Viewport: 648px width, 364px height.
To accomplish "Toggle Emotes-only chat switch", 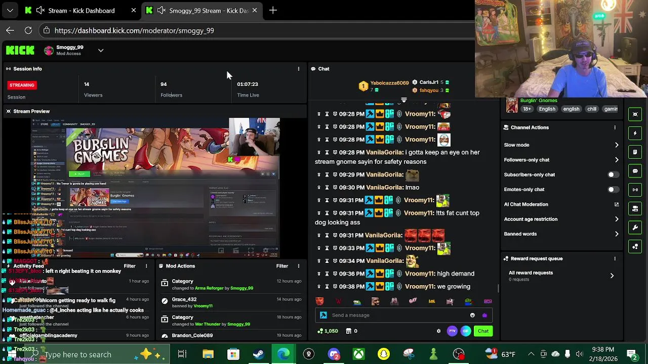I will (613, 189).
